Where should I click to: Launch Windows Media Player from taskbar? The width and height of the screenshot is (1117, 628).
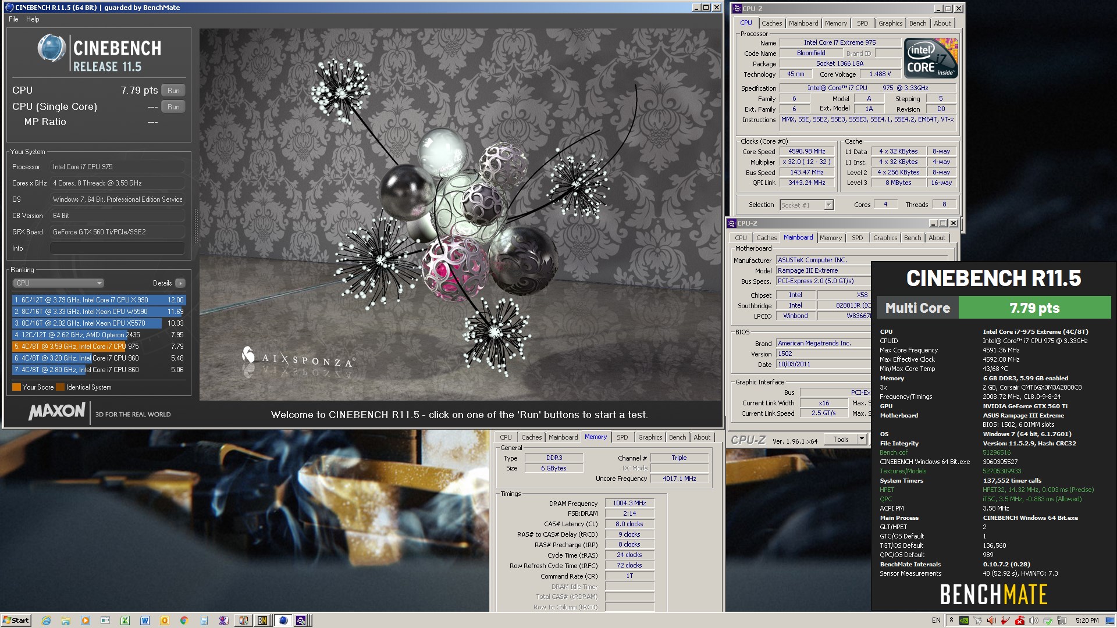[86, 620]
